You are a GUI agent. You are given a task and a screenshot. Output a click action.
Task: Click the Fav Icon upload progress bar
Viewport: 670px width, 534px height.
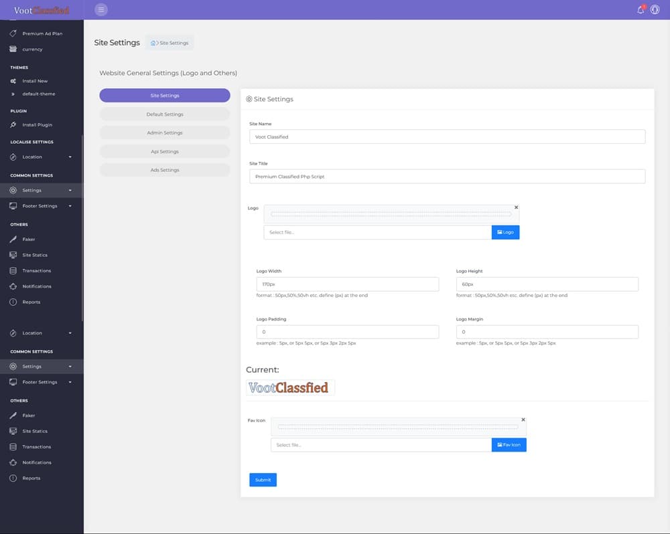[x=397, y=426]
